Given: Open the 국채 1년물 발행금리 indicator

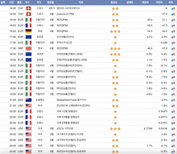Looking at the screenshot, I should point(68,112).
